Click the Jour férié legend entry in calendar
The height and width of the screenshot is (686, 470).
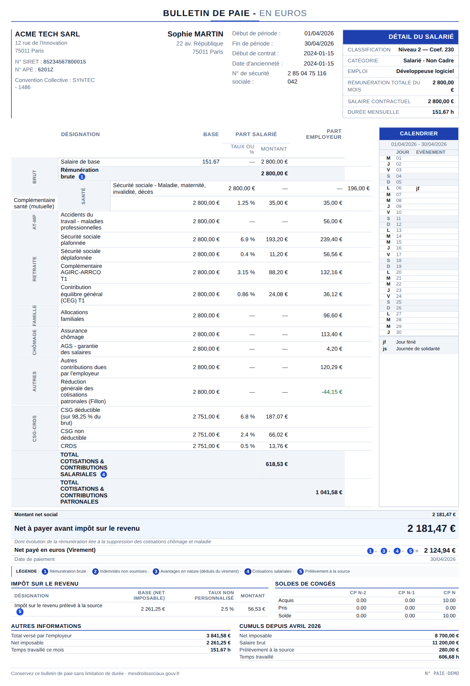coord(405,342)
